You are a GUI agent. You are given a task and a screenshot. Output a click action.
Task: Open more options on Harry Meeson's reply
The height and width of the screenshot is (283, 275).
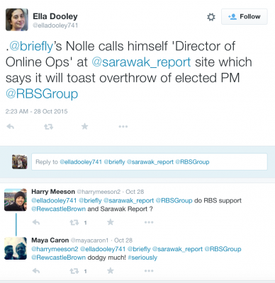(x=149, y=222)
